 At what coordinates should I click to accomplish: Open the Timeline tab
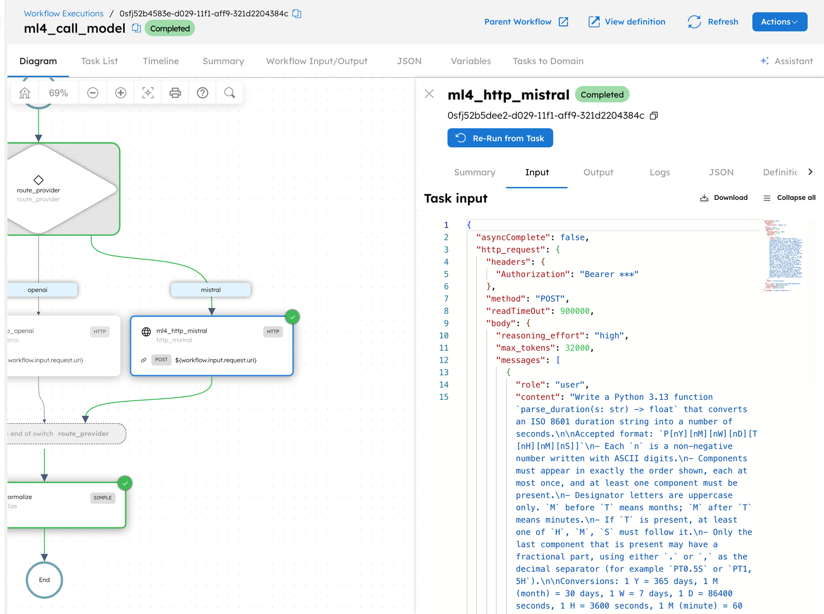tap(161, 61)
